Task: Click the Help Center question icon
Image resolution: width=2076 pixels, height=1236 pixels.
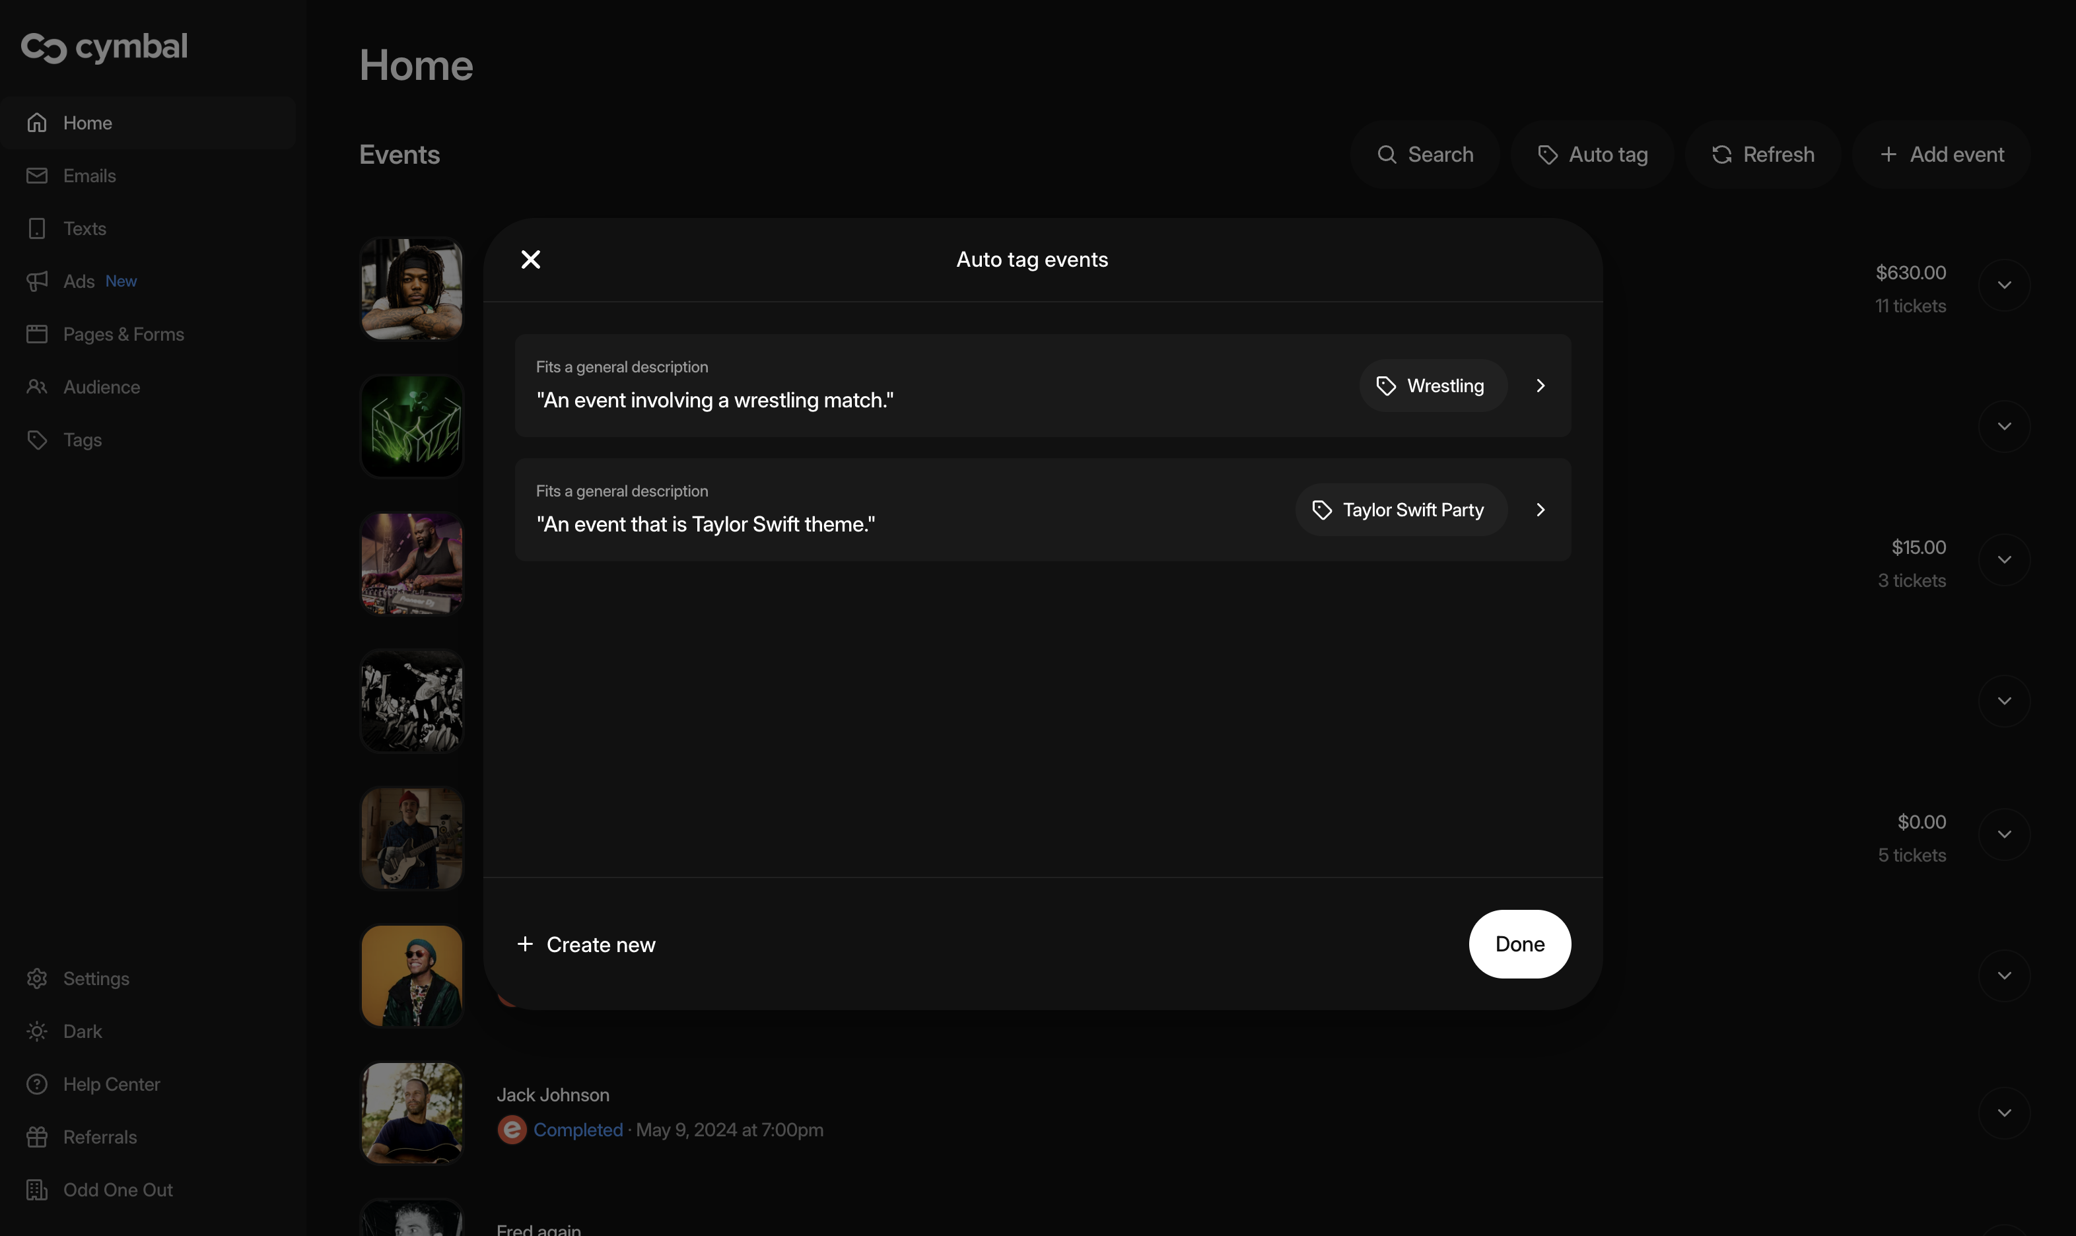Action: [36, 1084]
